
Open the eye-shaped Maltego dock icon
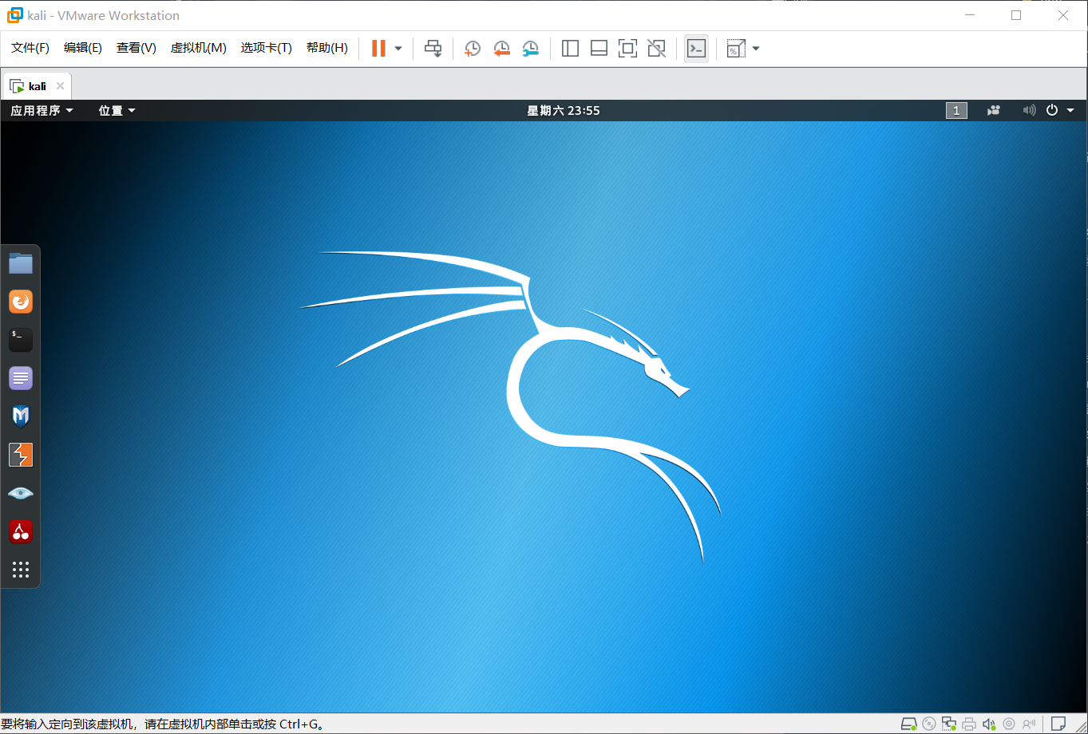21,493
